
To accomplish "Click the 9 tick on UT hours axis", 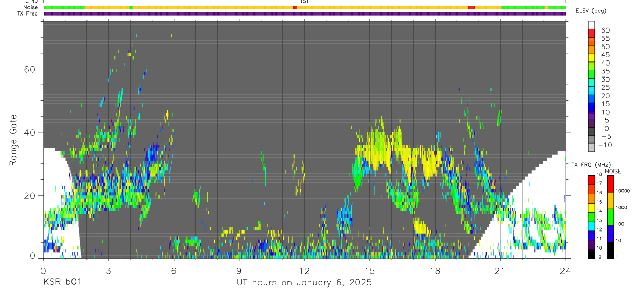I will pos(239,271).
